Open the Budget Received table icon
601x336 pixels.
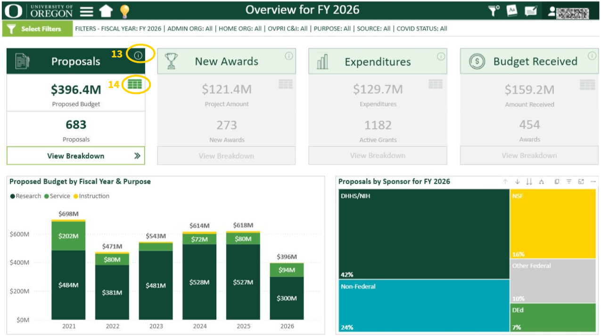[x=587, y=85]
